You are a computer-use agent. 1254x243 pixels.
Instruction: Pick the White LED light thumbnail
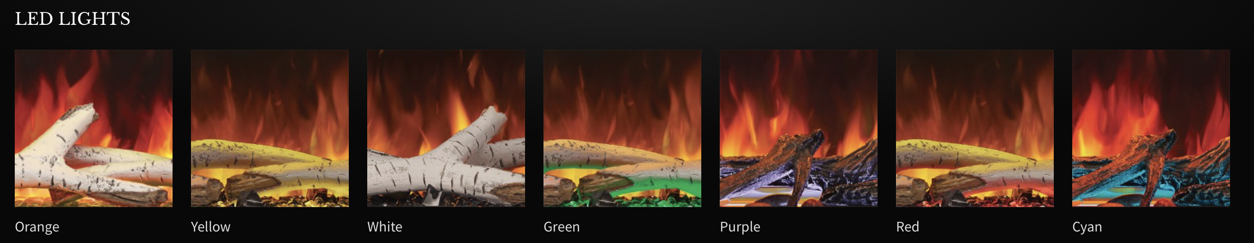pyautogui.click(x=446, y=128)
